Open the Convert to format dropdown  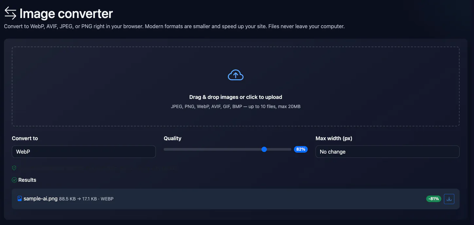click(84, 152)
